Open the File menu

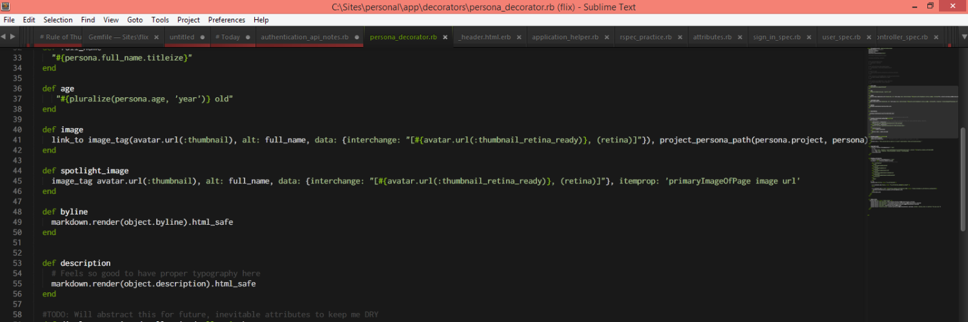tap(9, 20)
